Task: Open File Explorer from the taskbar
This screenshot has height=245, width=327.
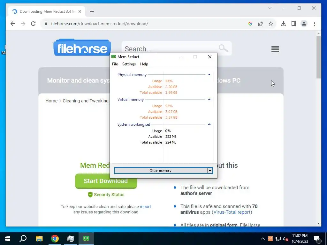Action: pyautogui.click(x=39, y=239)
